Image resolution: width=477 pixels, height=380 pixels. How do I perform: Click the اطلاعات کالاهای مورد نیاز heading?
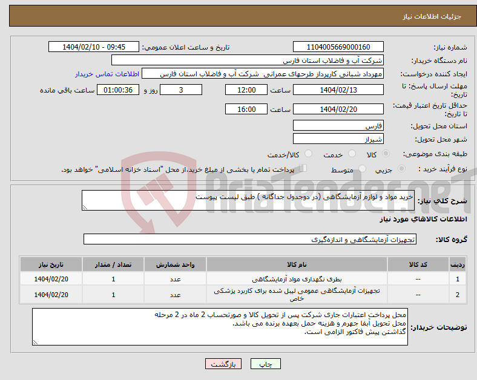point(423,219)
